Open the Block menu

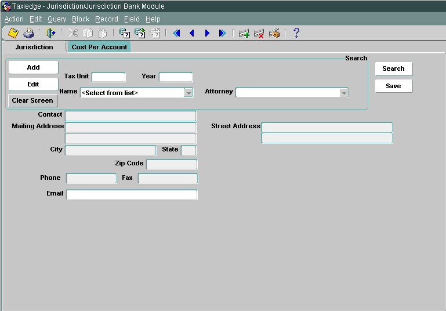(81, 19)
